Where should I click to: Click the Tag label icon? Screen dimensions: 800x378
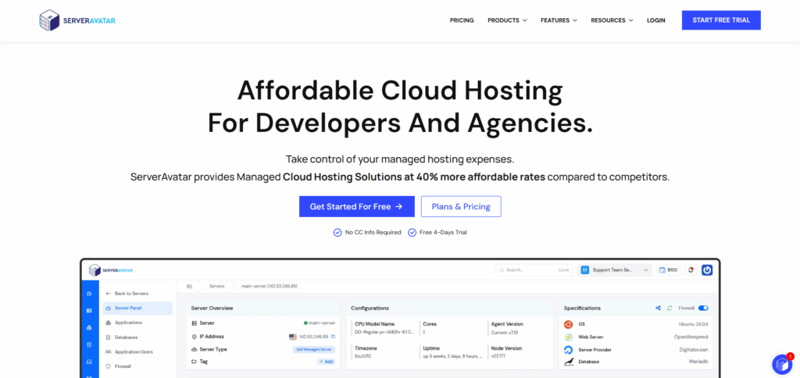click(194, 362)
